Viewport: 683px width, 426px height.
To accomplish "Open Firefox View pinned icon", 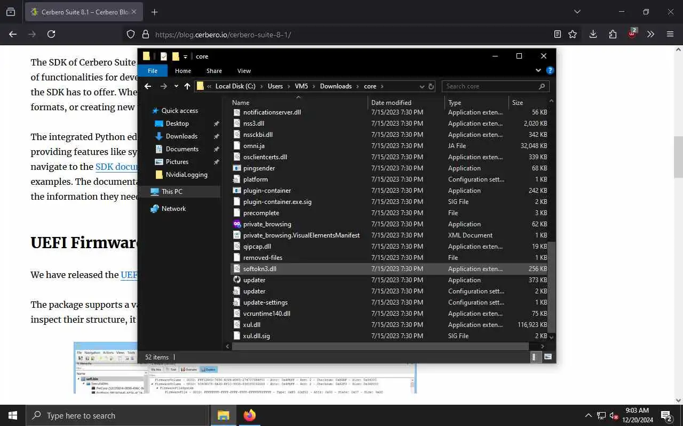I will tap(11, 12).
